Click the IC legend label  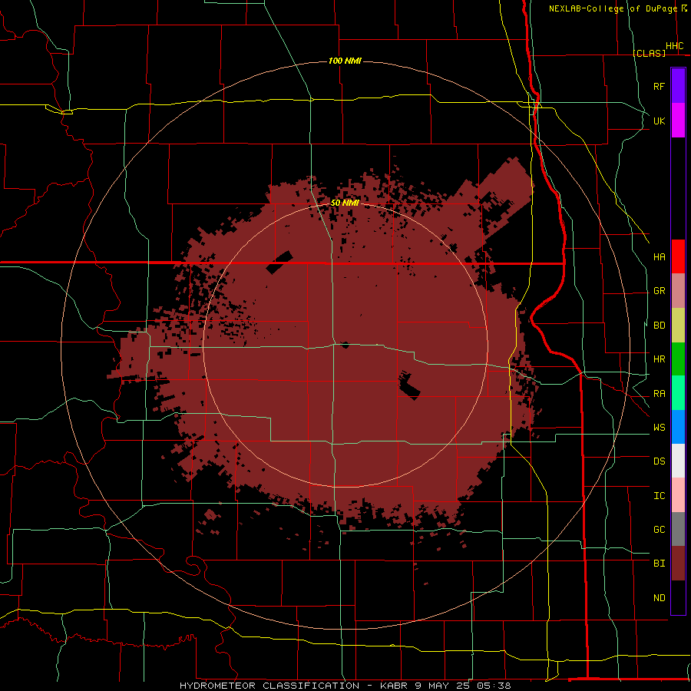pos(659,496)
